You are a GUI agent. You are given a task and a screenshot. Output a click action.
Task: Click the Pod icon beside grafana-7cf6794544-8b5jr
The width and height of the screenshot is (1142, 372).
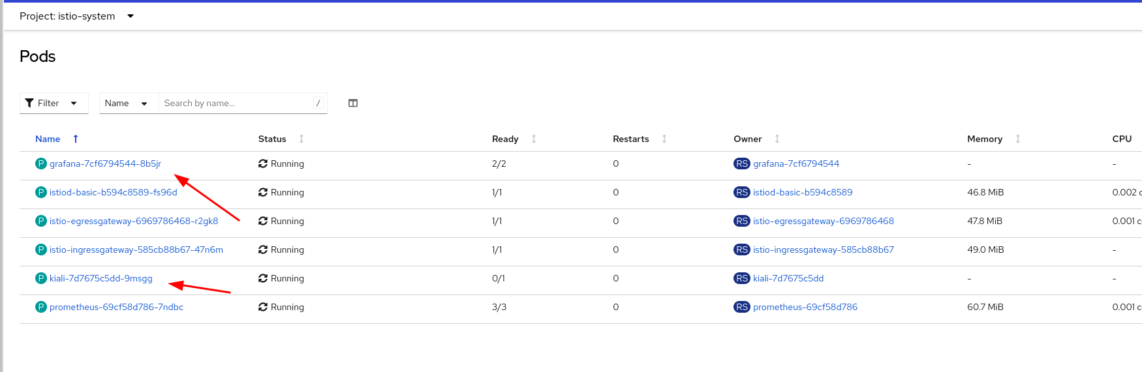coord(40,164)
